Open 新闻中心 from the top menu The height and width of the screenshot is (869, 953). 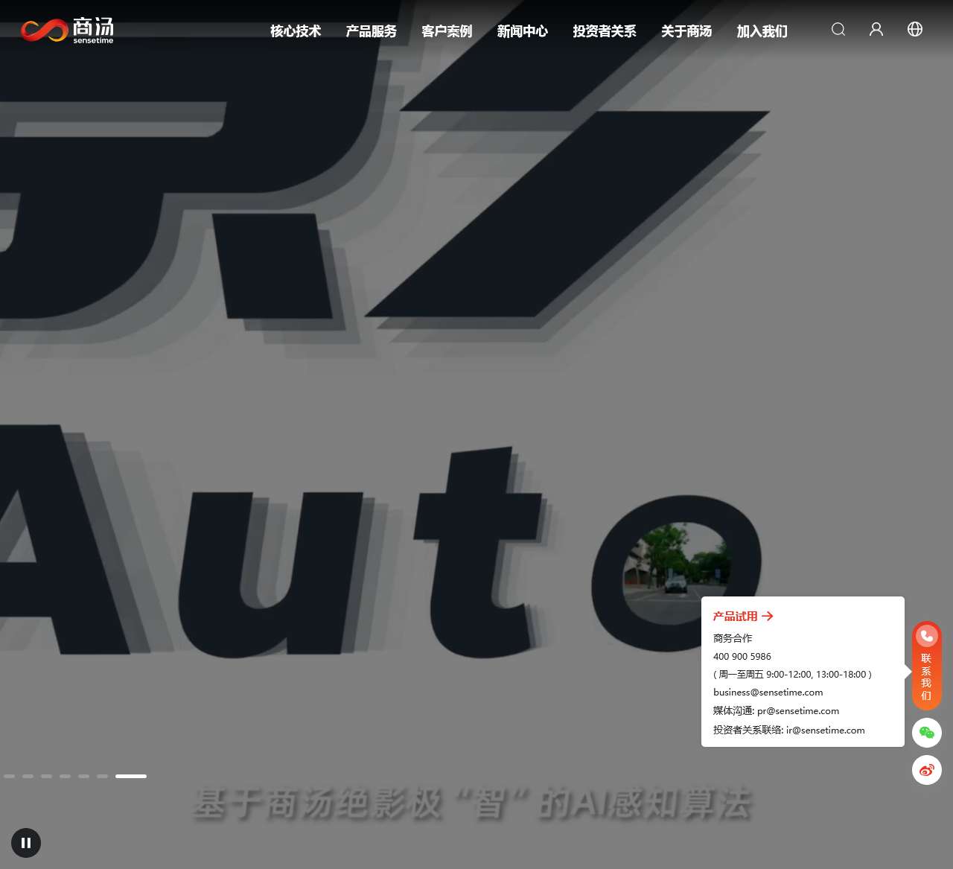pyautogui.click(x=523, y=31)
